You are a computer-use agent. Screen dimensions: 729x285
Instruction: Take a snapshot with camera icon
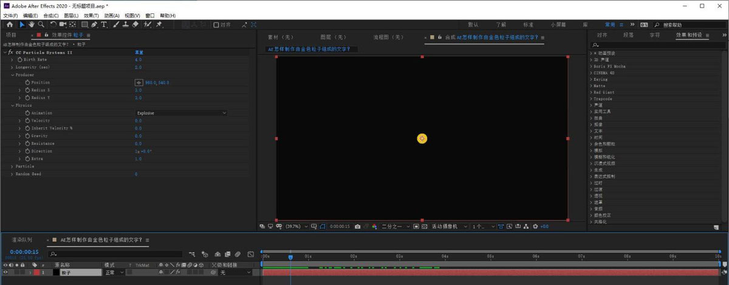[357, 226]
